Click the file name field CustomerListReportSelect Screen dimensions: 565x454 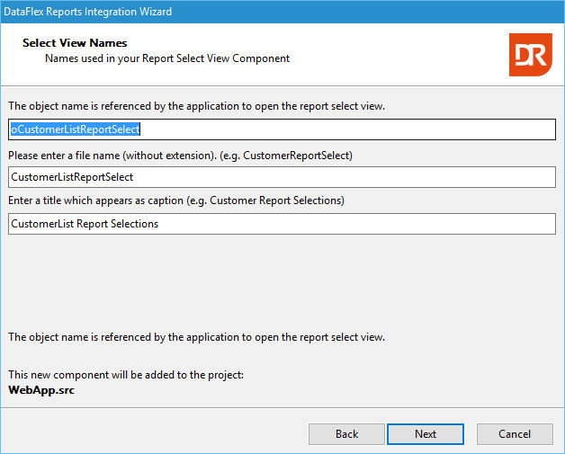[282, 177]
